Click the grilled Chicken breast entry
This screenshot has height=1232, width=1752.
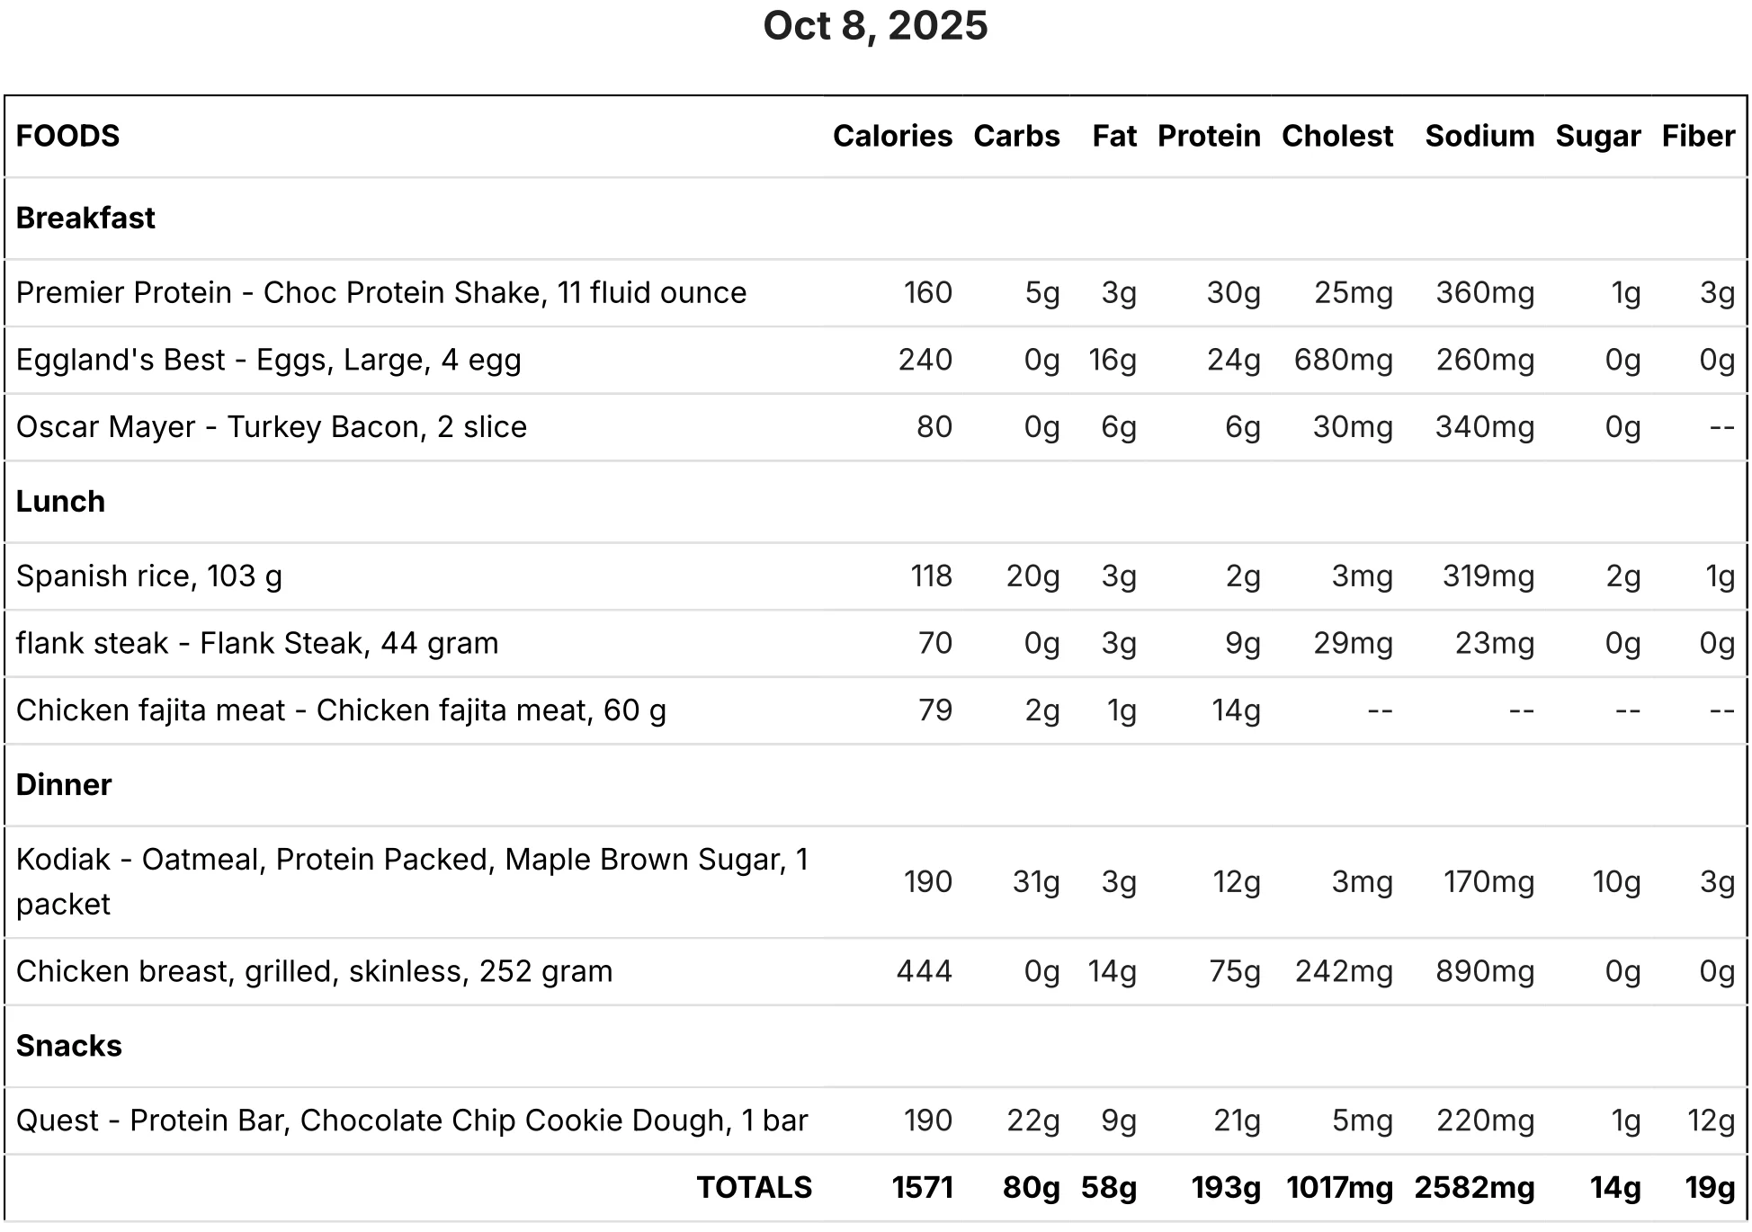tap(315, 971)
